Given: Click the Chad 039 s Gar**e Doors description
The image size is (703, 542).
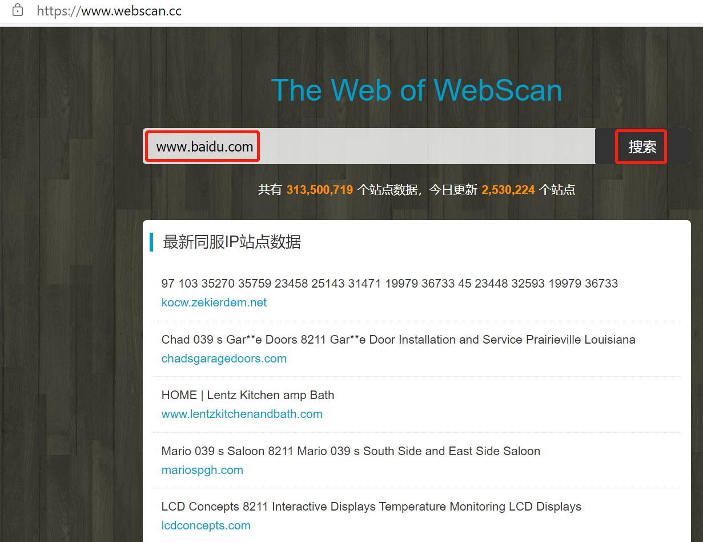Looking at the screenshot, I should (399, 340).
